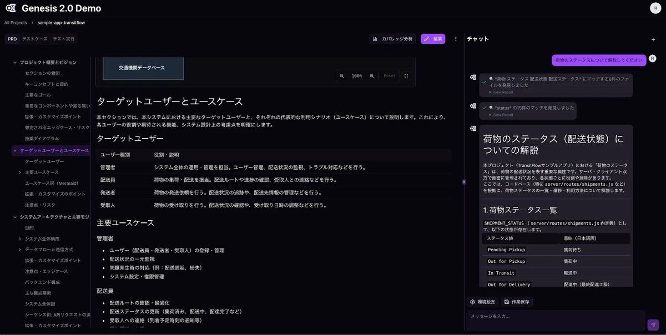Switch to the テストケース tab
666x335 pixels.
pos(34,39)
